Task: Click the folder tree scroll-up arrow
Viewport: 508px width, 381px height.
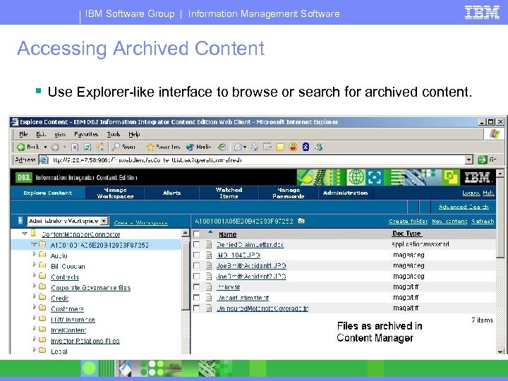Action: pyautogui.click(x=185, y=233)
